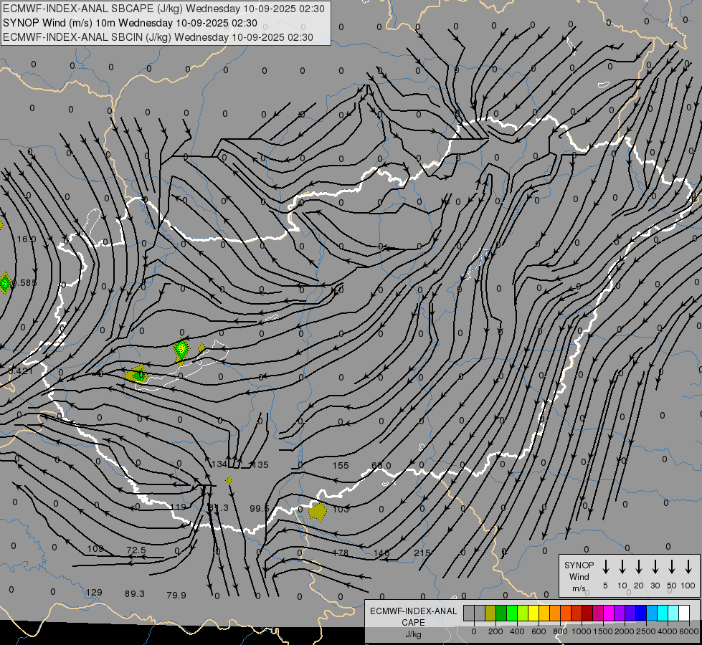Click the 200 tick label on colorbar

(495, 631)
